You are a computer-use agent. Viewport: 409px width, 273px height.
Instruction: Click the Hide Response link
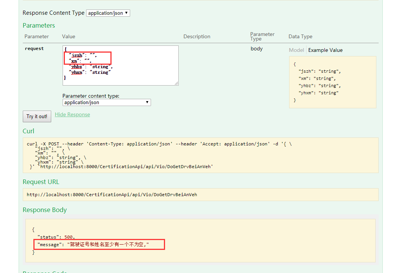pos(72,114)
